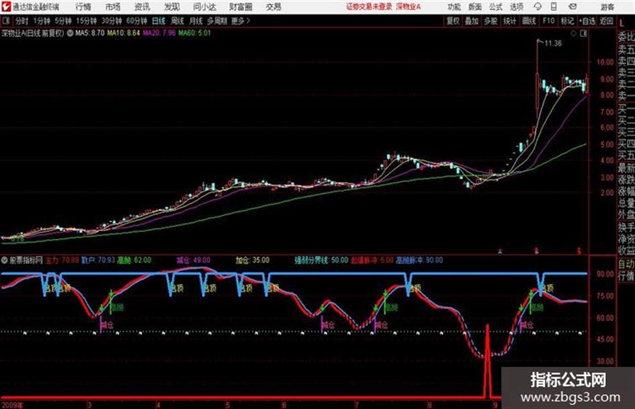Screen dimensions: 635x409
Task: Toggle the left panel icon beside 分时
Action: click(x=5, y=21)
